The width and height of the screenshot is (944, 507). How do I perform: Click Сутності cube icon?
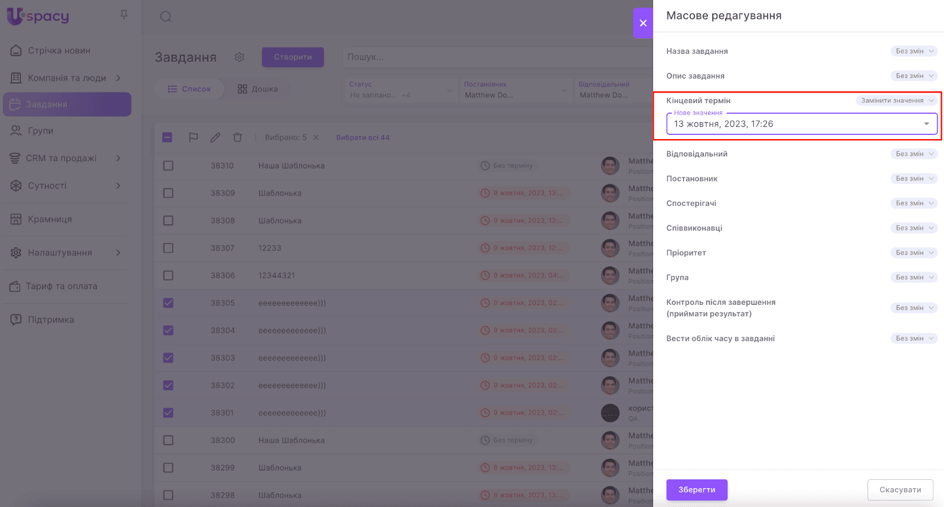tap(16, 186)
